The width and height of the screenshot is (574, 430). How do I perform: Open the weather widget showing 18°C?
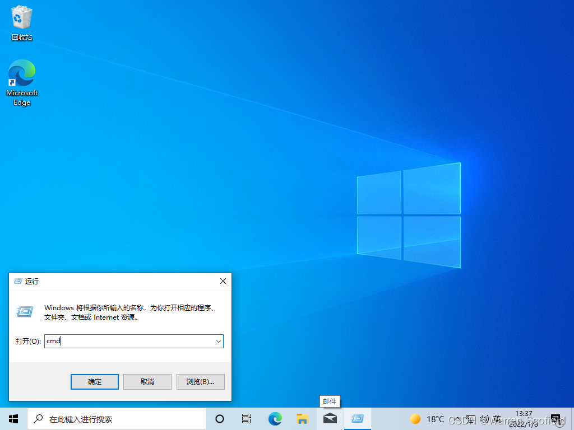pos(427,419)
